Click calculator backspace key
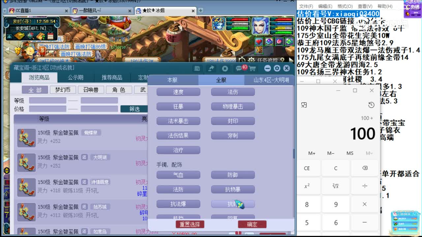The width and height of the screenshot is (422, 237). tap(365, 168)
